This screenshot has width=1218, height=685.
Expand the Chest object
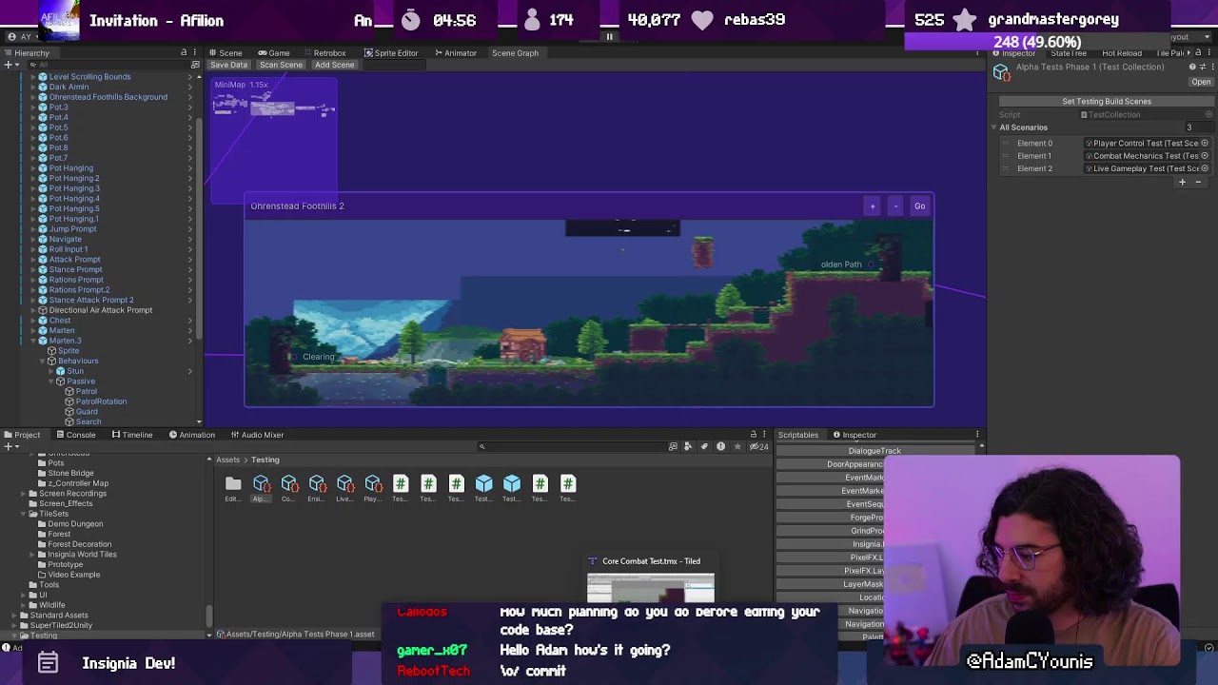pos(33,321)
